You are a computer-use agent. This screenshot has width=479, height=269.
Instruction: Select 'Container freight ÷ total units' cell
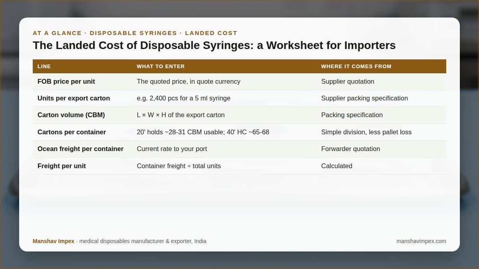(178, 166)
